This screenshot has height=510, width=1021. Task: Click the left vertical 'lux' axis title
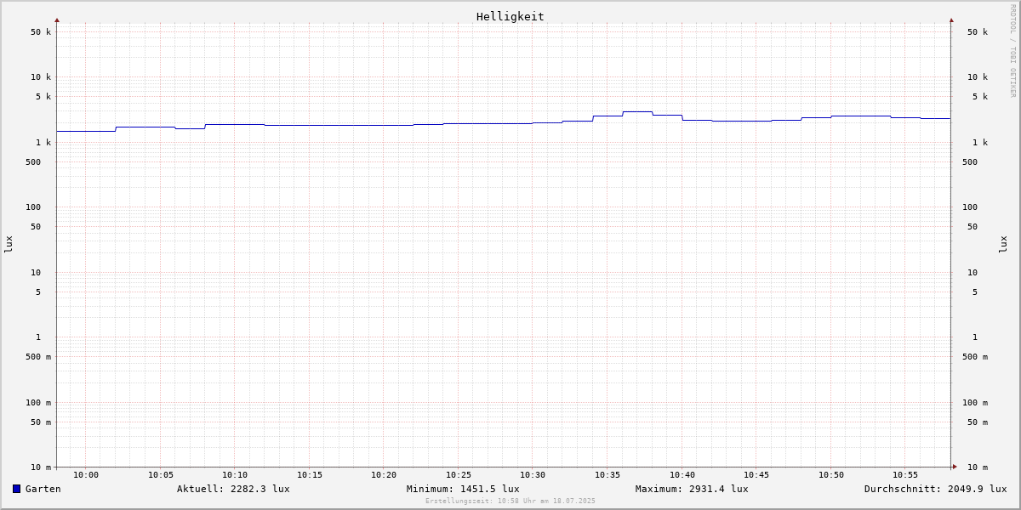click(9, 245)
